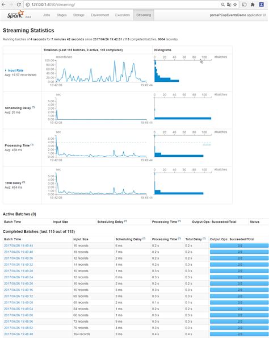Click the 2/2 progress bar of first batch
This screenshot has height=338, width=269.
pos(239,245)
